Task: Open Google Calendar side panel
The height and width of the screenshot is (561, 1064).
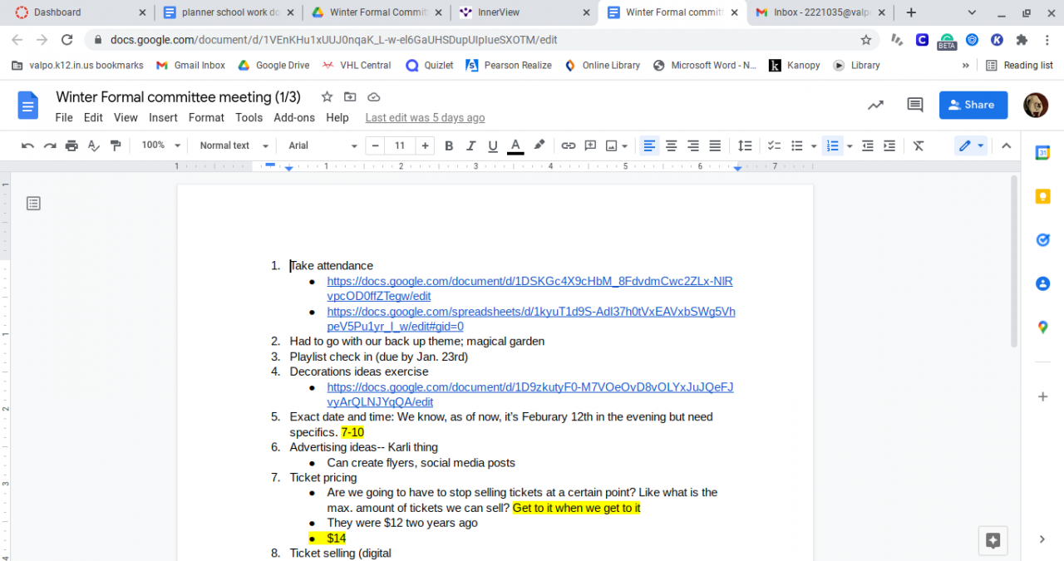Action: click(x=1042, y=153)
